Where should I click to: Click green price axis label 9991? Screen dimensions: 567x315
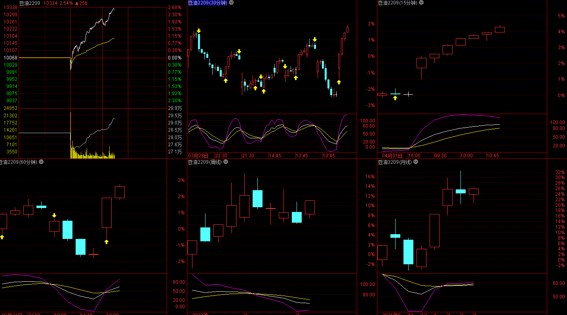11,72
